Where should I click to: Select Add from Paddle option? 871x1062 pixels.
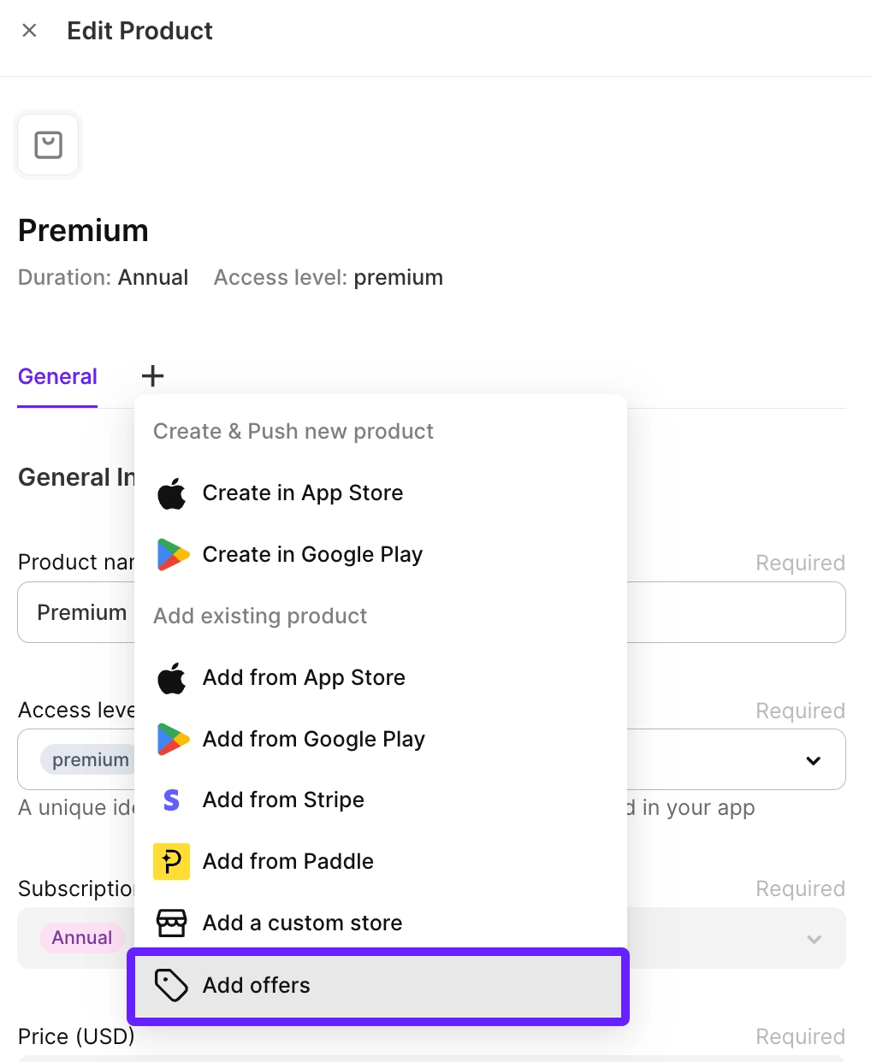pyautogui.click(x=288, y=861)
